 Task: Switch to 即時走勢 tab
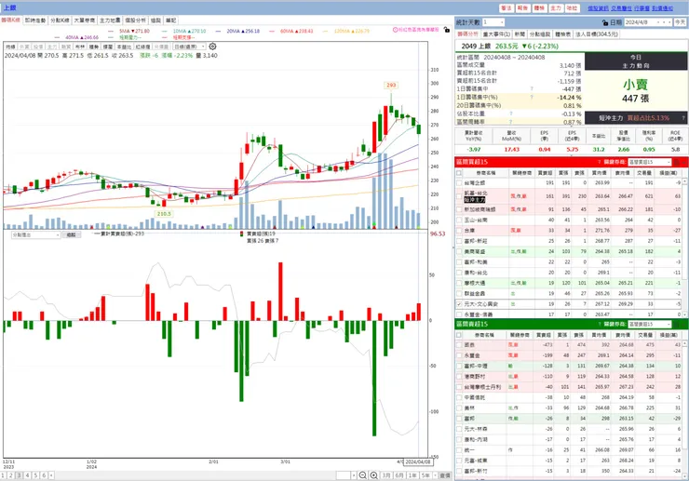(x=34, y=20)
